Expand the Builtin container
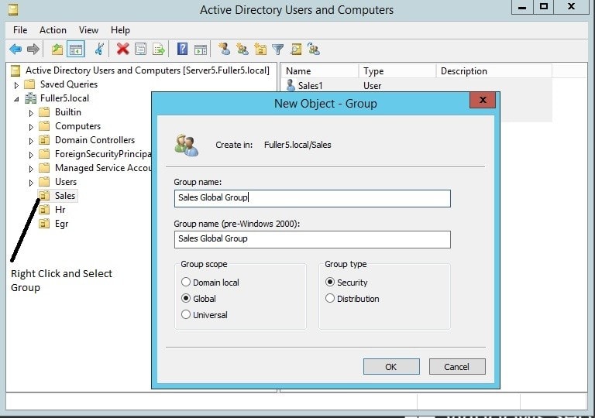This screenshot has width=595, height=418. [x=31, y=113]
